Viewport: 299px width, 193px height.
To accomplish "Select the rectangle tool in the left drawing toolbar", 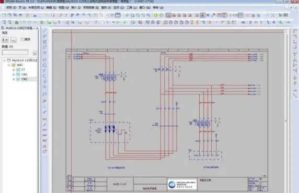I will tap(44, 47).
